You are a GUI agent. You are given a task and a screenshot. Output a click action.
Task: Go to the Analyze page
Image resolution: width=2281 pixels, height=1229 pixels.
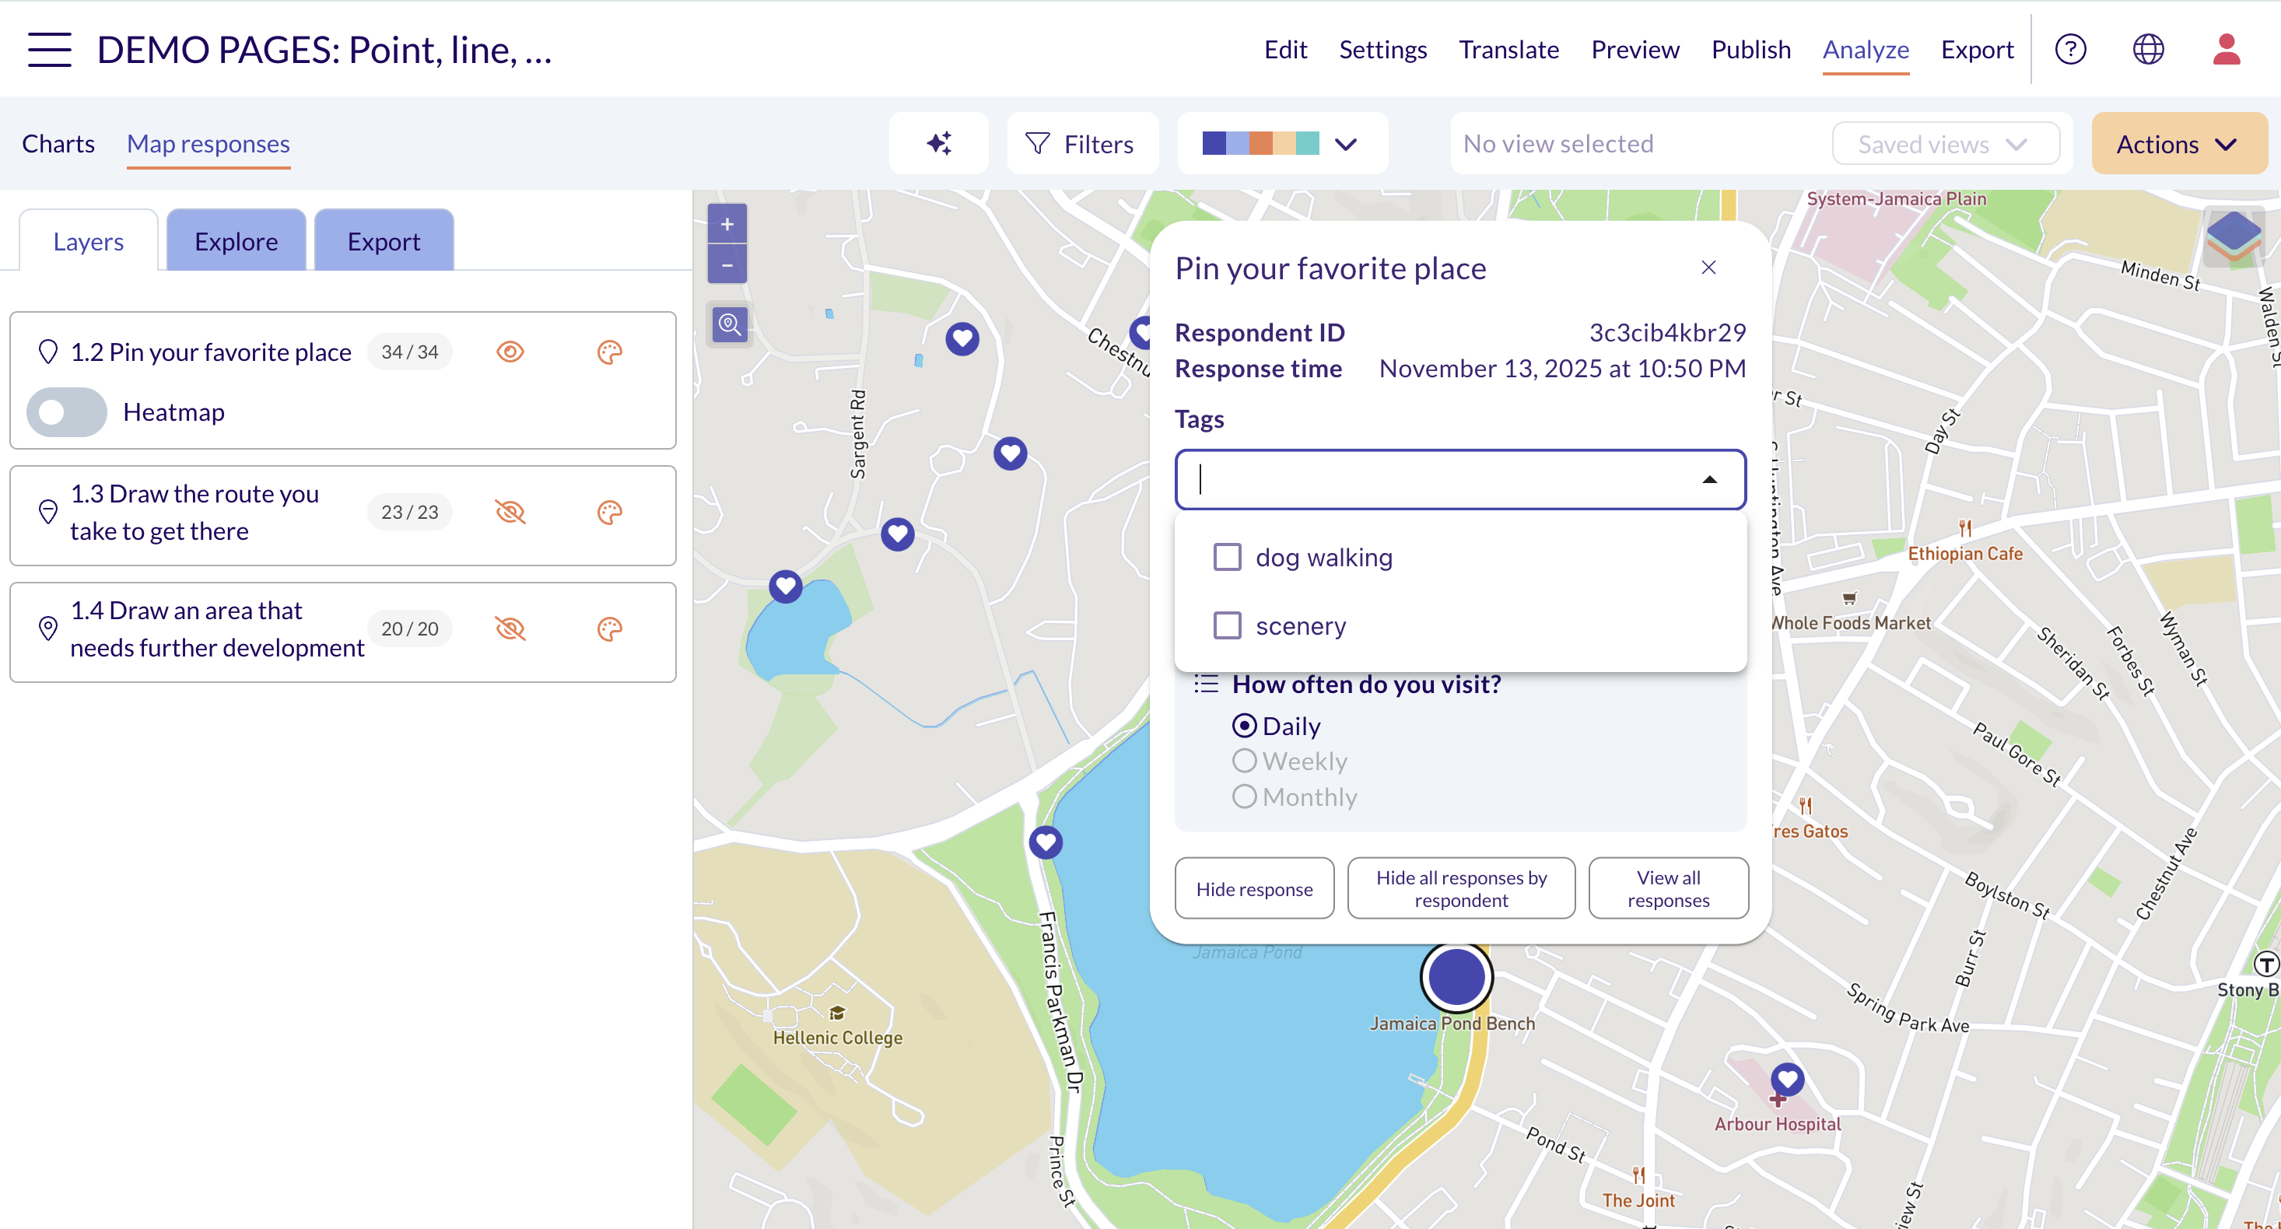click(1865, 50)
